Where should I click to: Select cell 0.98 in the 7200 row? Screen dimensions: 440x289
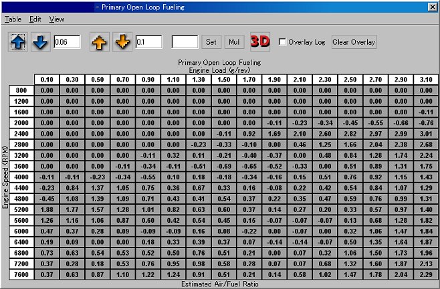tap(199, 264)
